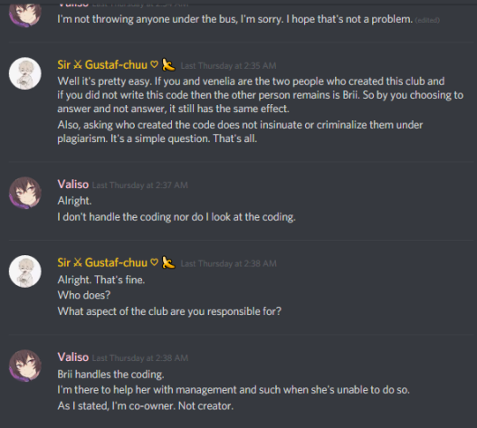Click crossed swords symbol in the 2:35 AM username
This screenshot has width=477, height=428.
pyautogui.click(x=78, y=64)
